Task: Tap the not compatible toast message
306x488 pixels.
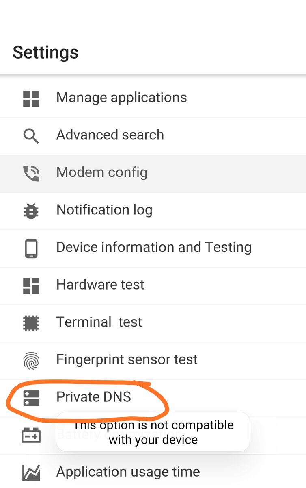Action: (153, 432)
